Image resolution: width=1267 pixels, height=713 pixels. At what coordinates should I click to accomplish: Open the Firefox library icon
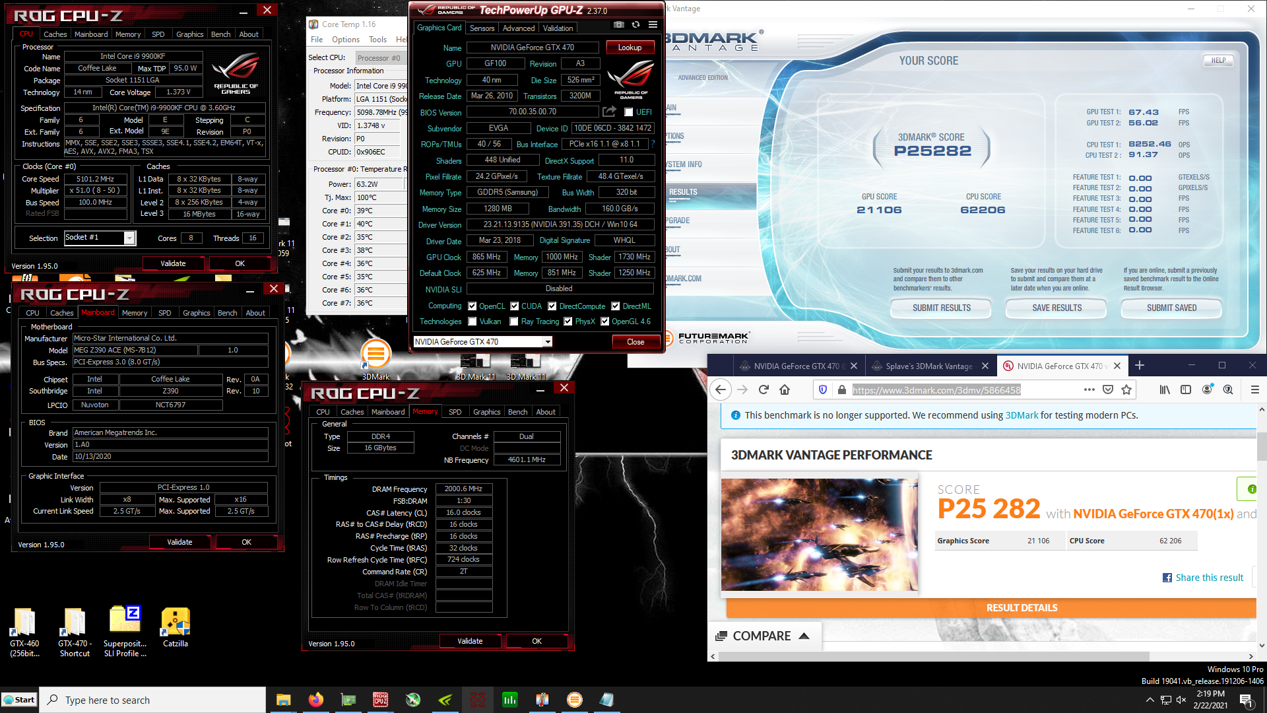pyautogui.click(x=1165, y=390)
